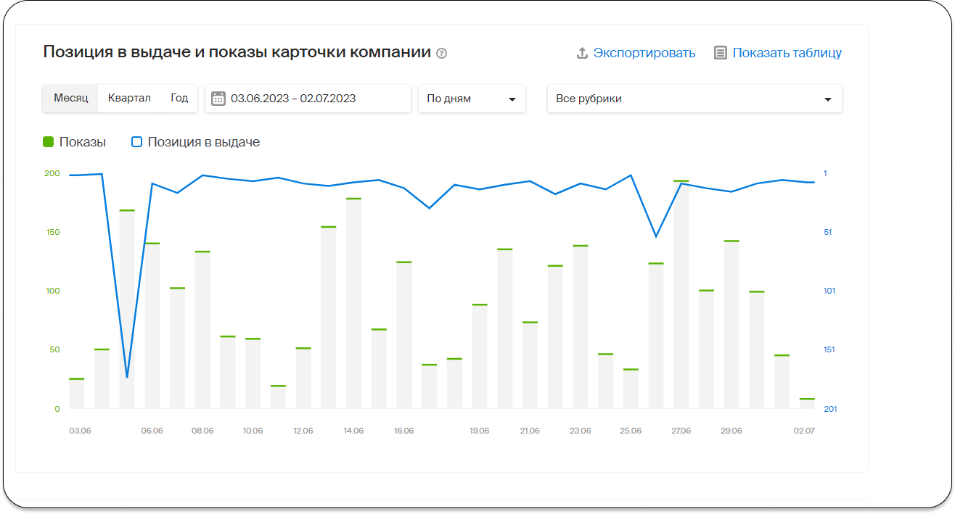
Task: Click the help question mark icon beside title
Action: [441, 53]
